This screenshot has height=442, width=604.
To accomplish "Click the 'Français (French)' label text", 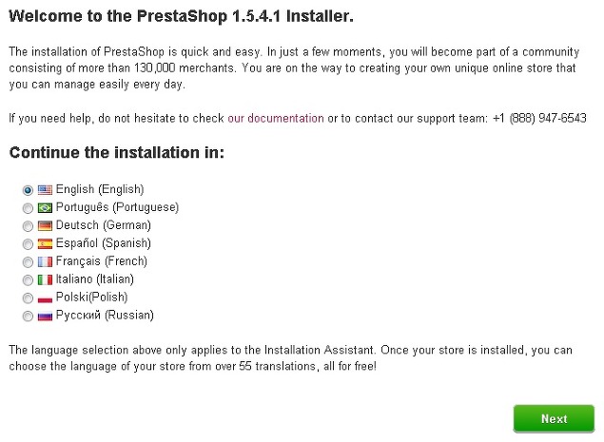I will coord(102,261).
